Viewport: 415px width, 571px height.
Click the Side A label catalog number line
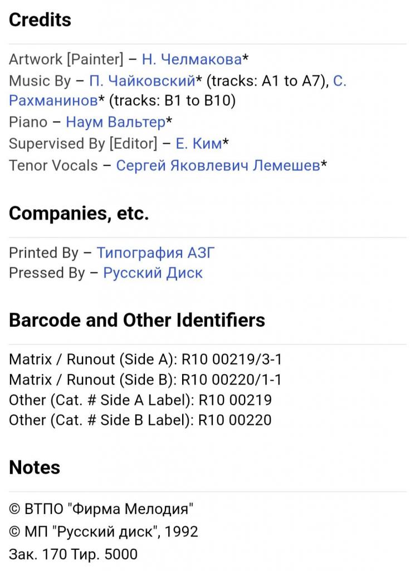tap(140, 400)
